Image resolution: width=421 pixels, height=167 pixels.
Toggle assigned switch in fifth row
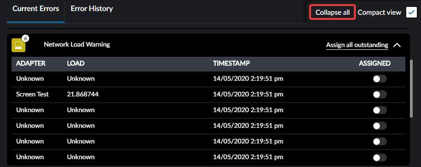coord(380,141)
